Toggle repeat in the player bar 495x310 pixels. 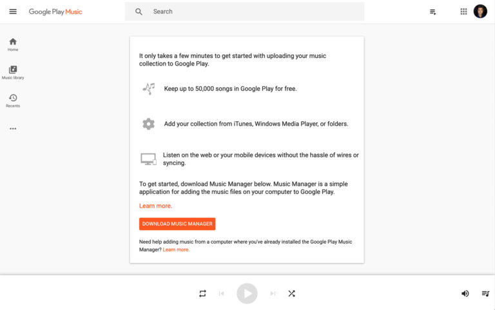pyautogui.click(x=202, y=294)
